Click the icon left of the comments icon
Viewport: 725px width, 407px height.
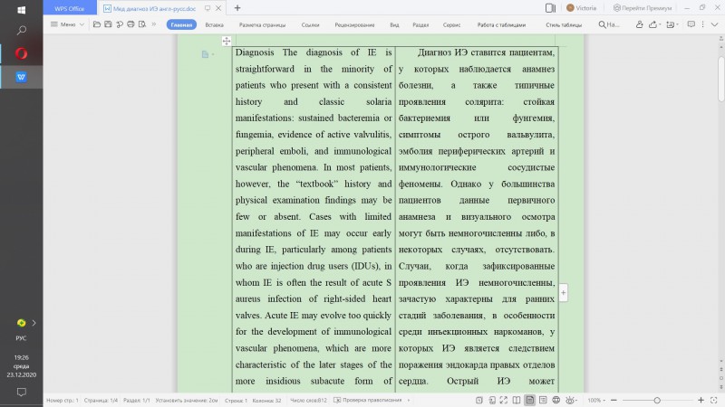pyautogui.click(x=672, y=24)
